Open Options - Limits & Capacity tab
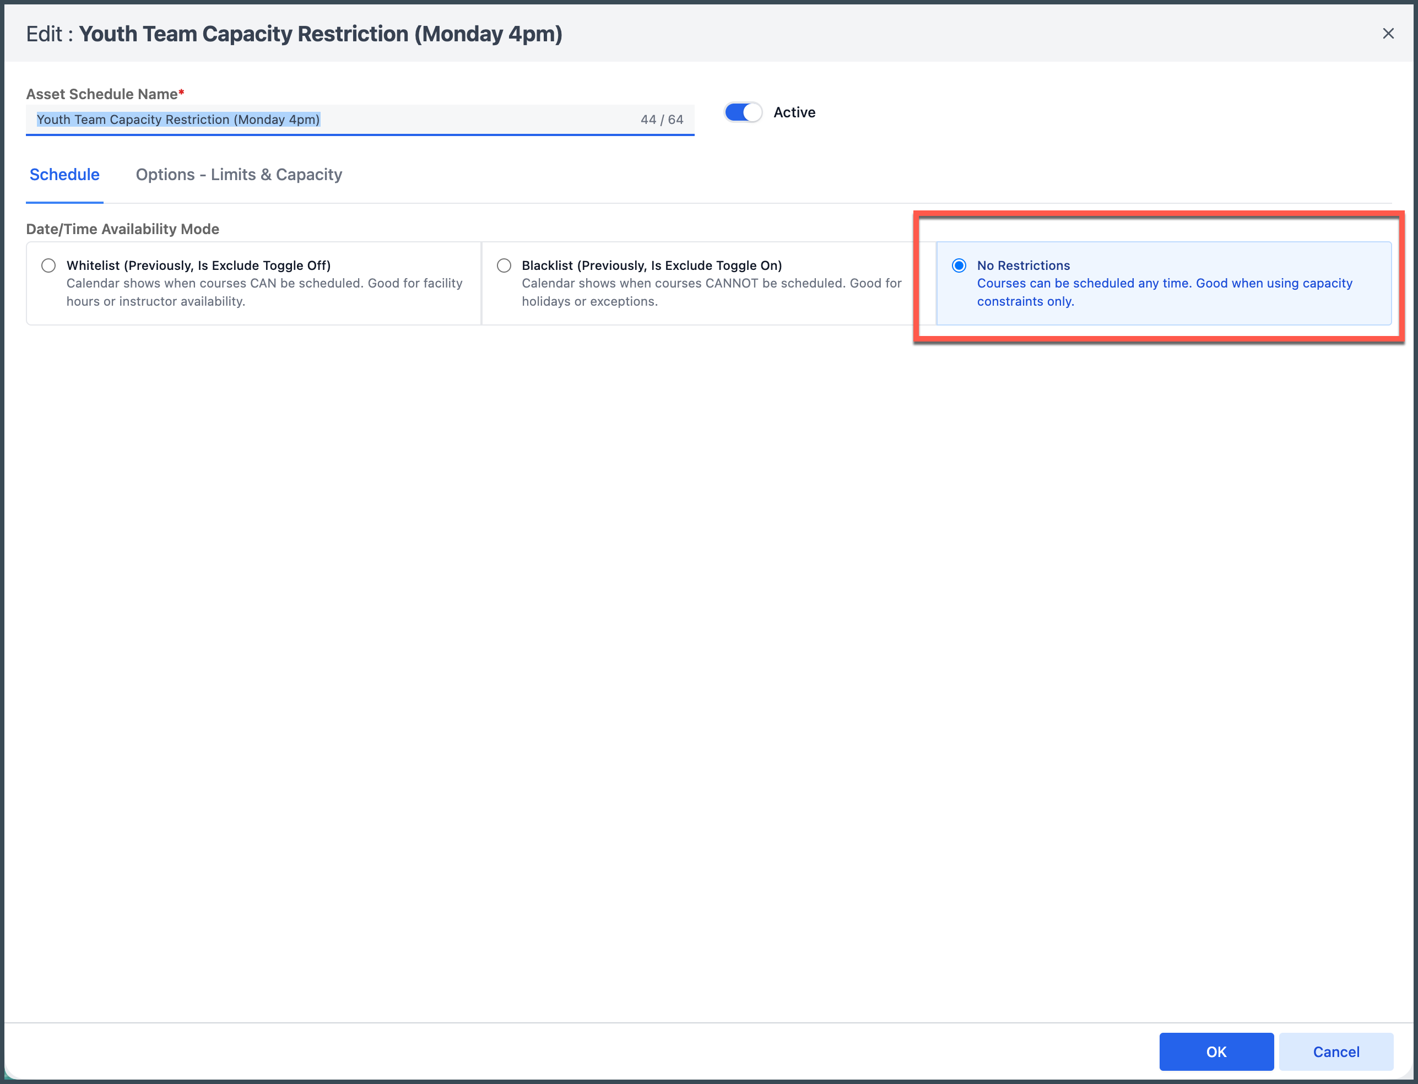Viewport: 1418px width, 1084px height. point(239,175)
